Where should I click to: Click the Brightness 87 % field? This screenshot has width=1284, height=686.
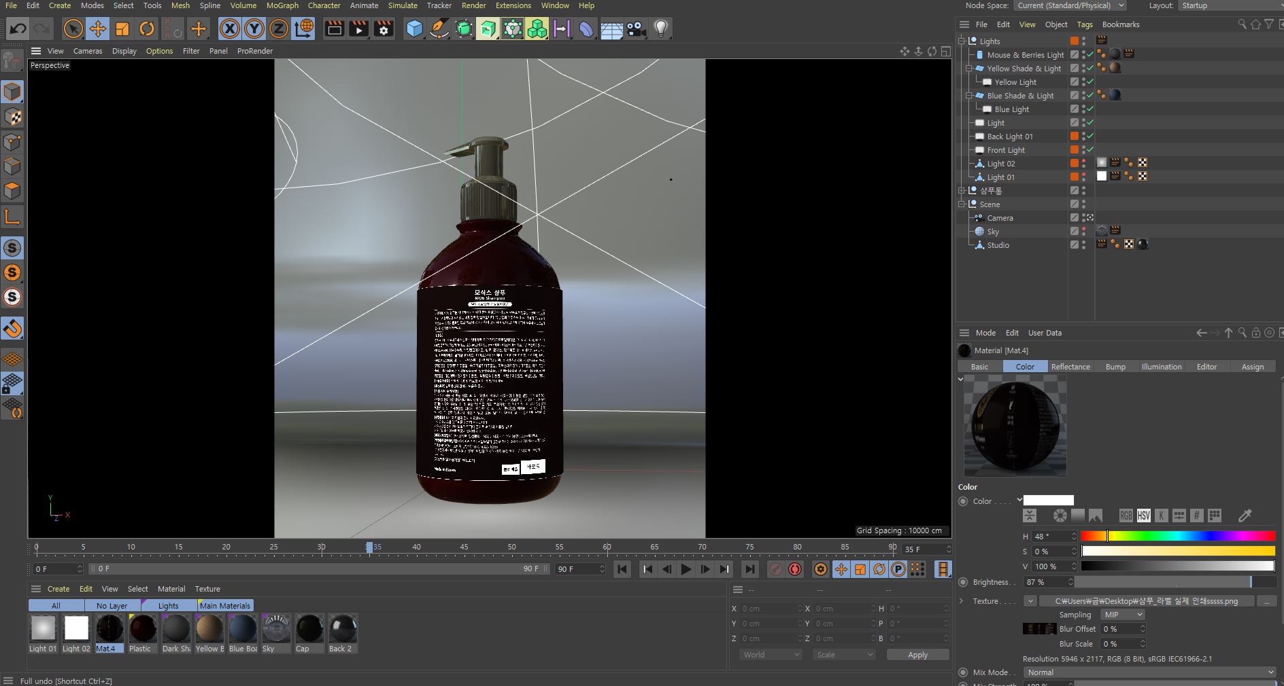1048,582
